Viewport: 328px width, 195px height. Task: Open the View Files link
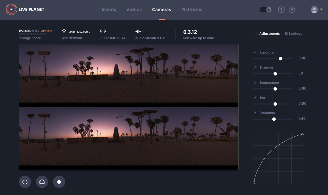point(46,31)
